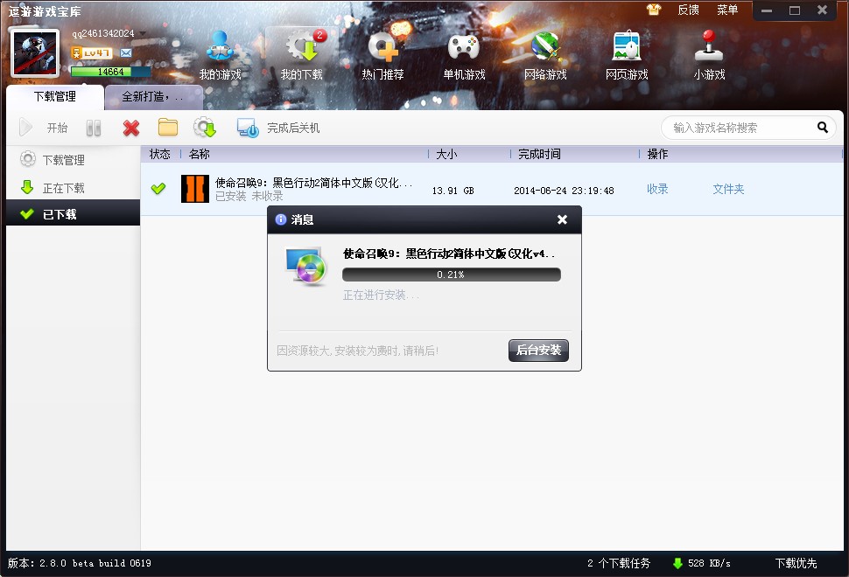Click the game name search field

click(739, 128)
